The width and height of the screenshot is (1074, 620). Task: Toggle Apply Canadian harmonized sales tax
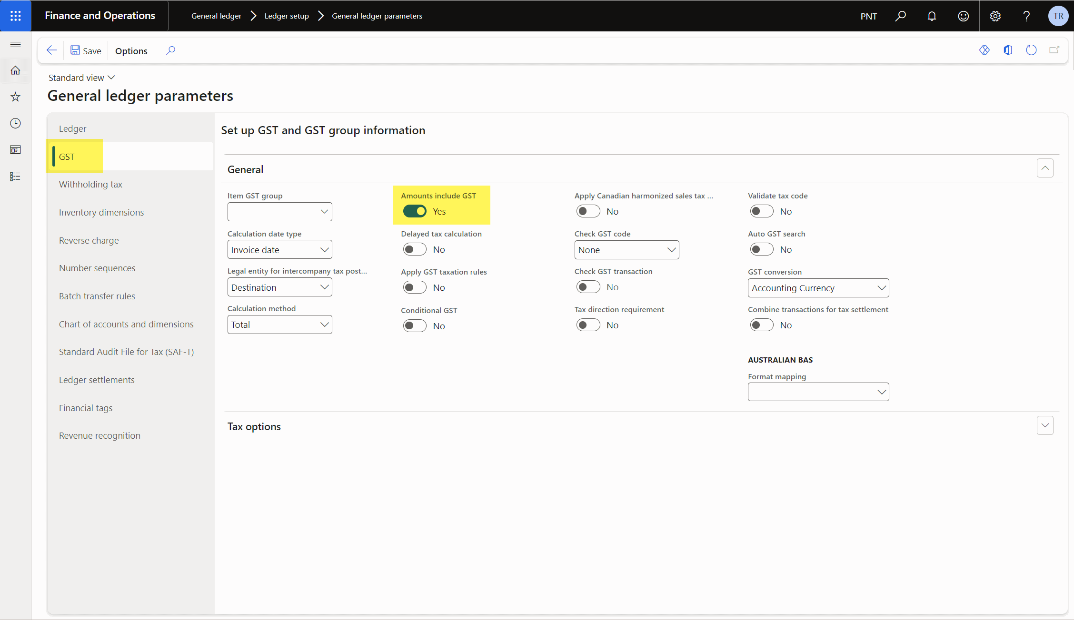pos(588,211)
